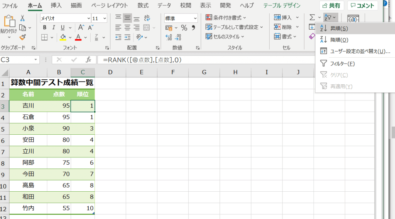Select the Format Painter brush icon

point(22,37)
